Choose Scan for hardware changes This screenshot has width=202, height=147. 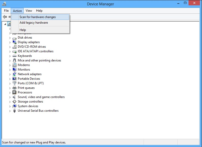tap(40, 17)
